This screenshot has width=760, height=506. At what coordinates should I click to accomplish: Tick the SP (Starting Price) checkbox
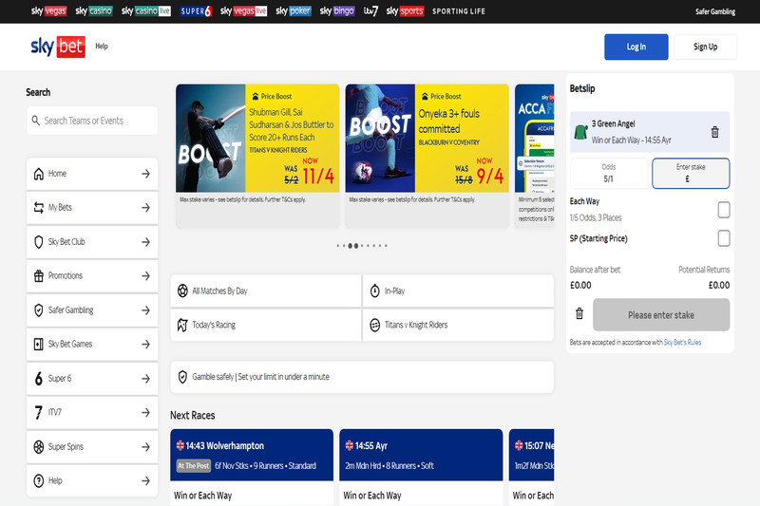point(724,237)
